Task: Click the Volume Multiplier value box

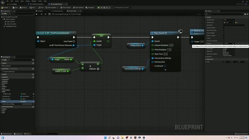Action: (x=171, y=45)
